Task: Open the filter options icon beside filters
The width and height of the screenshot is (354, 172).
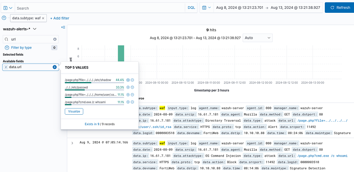Action: click(4, 18)
